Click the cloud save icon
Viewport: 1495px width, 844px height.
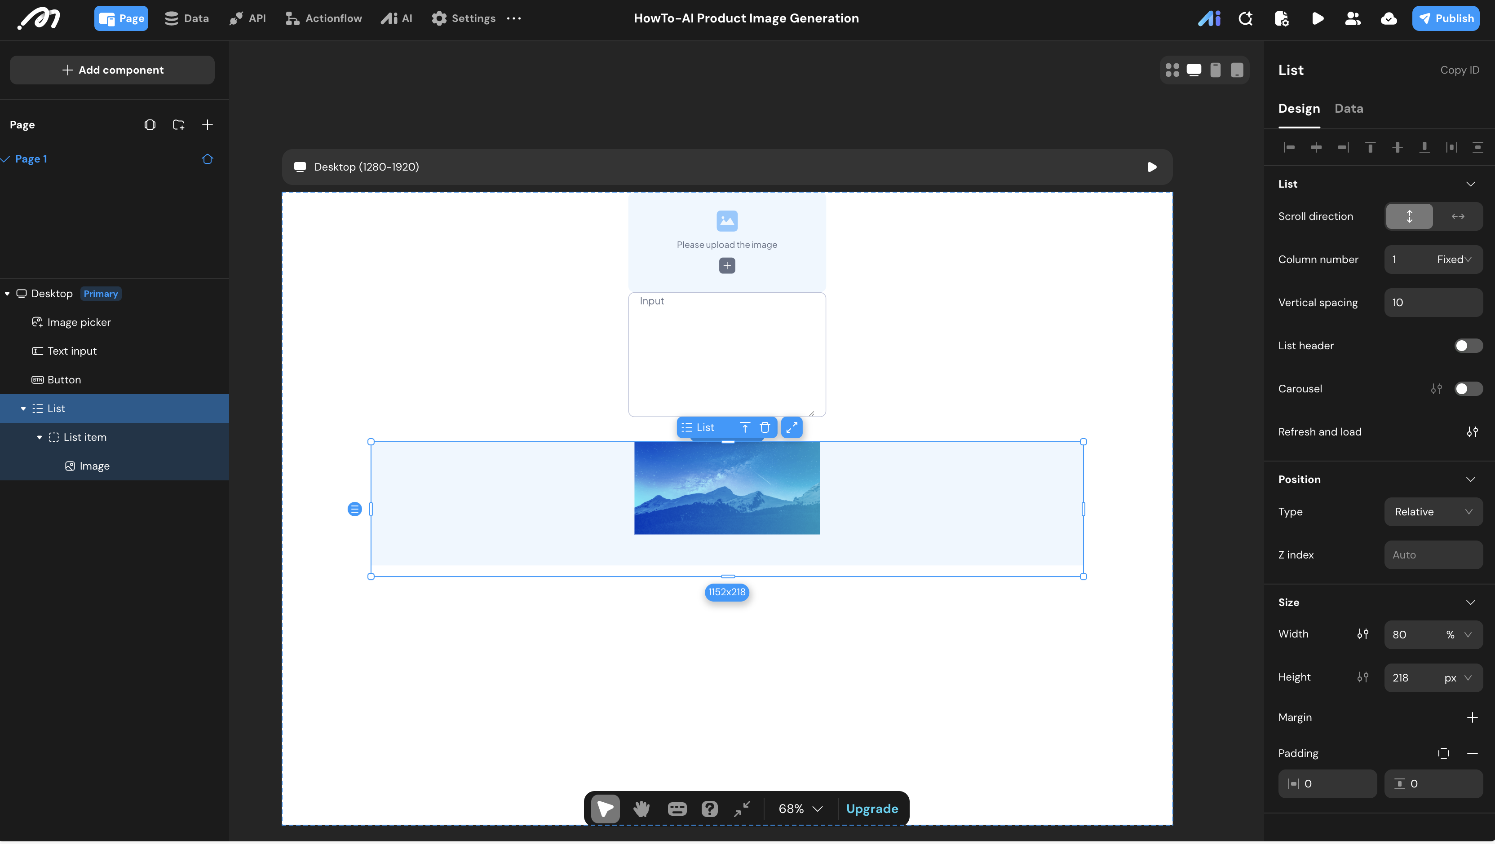click(1389, 18)
